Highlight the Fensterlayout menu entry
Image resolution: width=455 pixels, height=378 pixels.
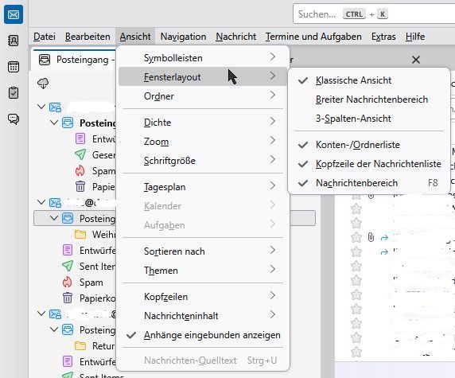203,76
